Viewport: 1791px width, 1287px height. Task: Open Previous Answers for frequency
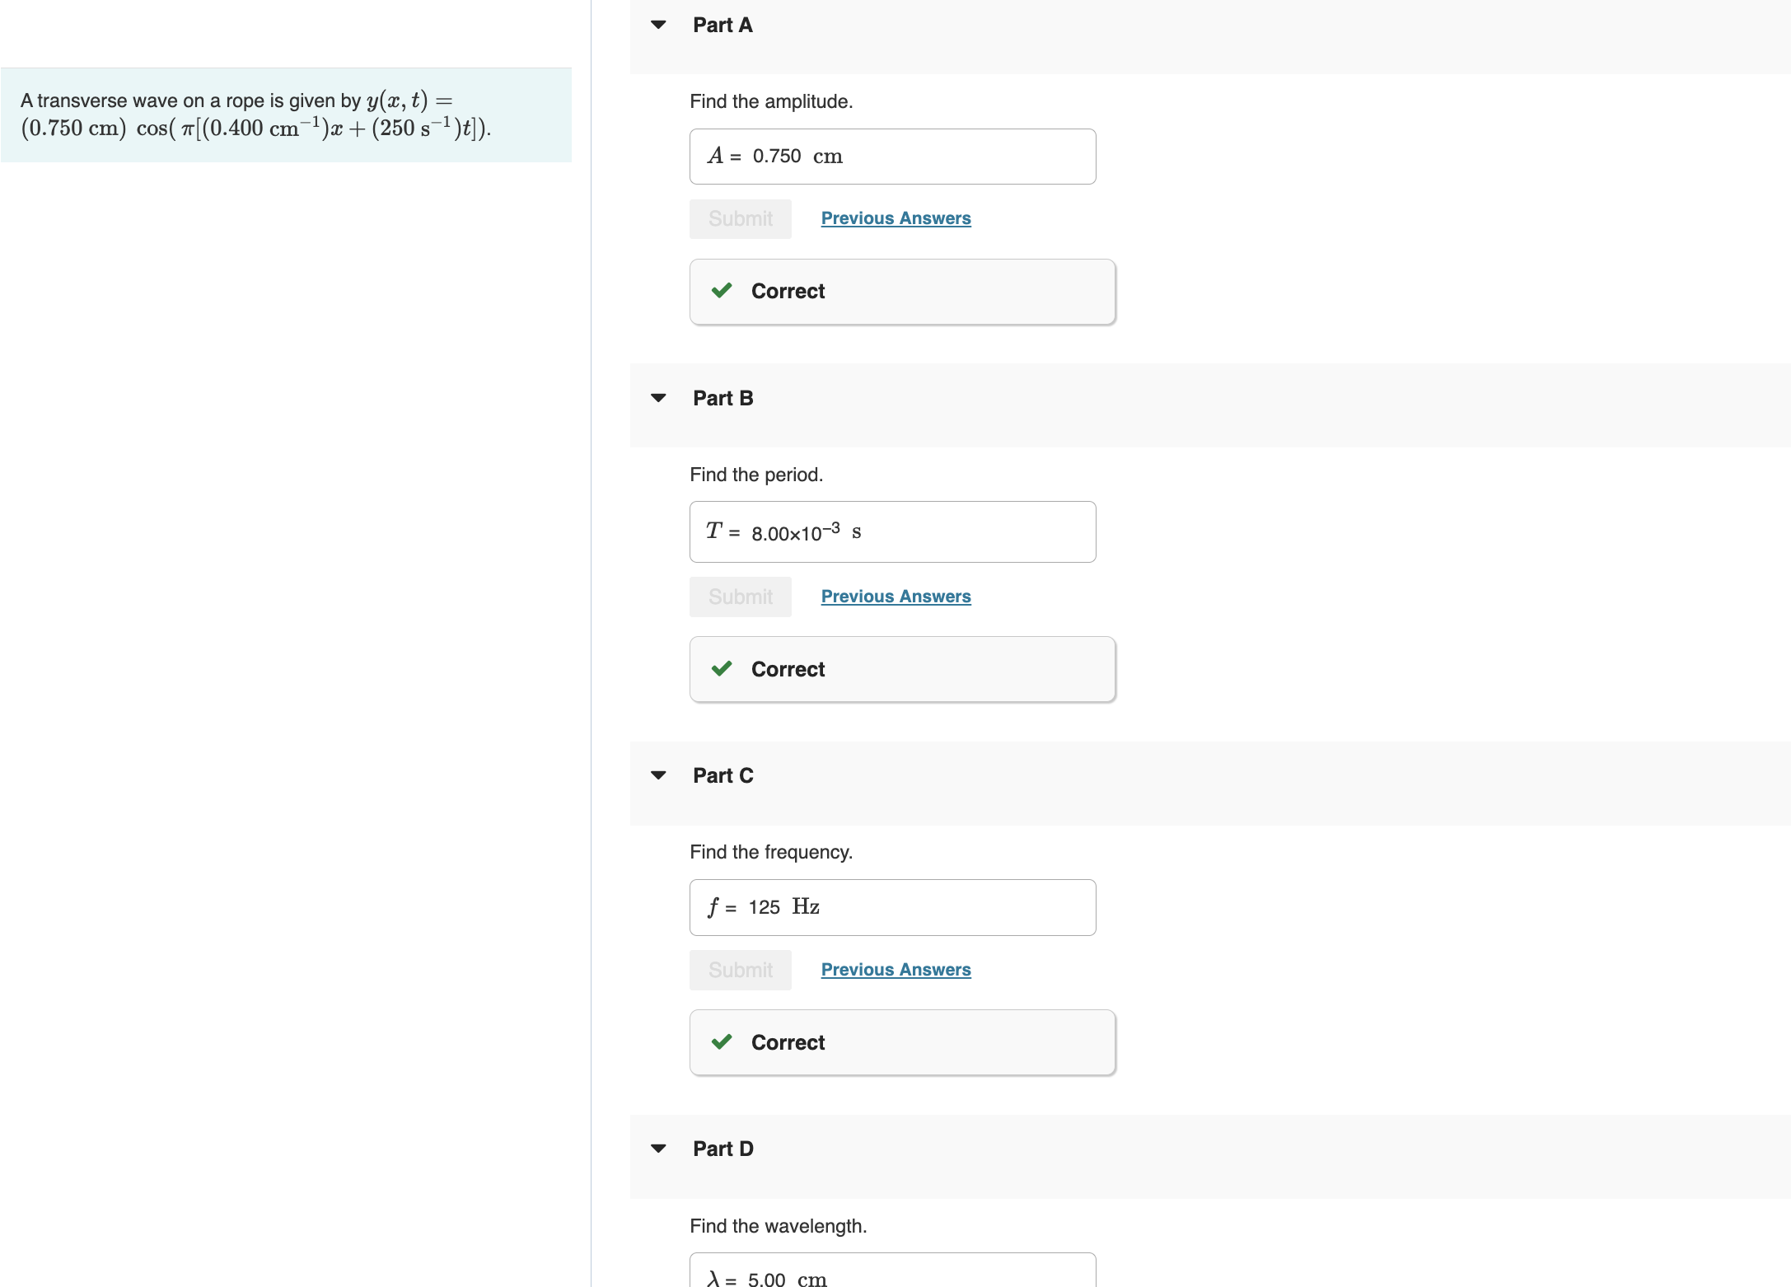click(895, 970)
